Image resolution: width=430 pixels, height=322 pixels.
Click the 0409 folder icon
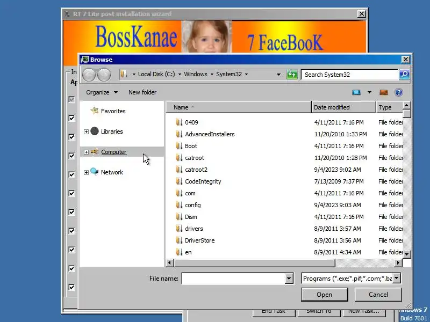point(179,122)
